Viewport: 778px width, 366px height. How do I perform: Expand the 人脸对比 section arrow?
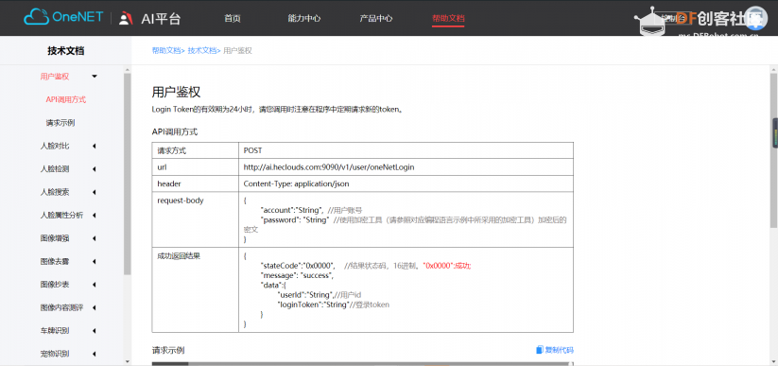pyautogui.click(x=95, y=146)
